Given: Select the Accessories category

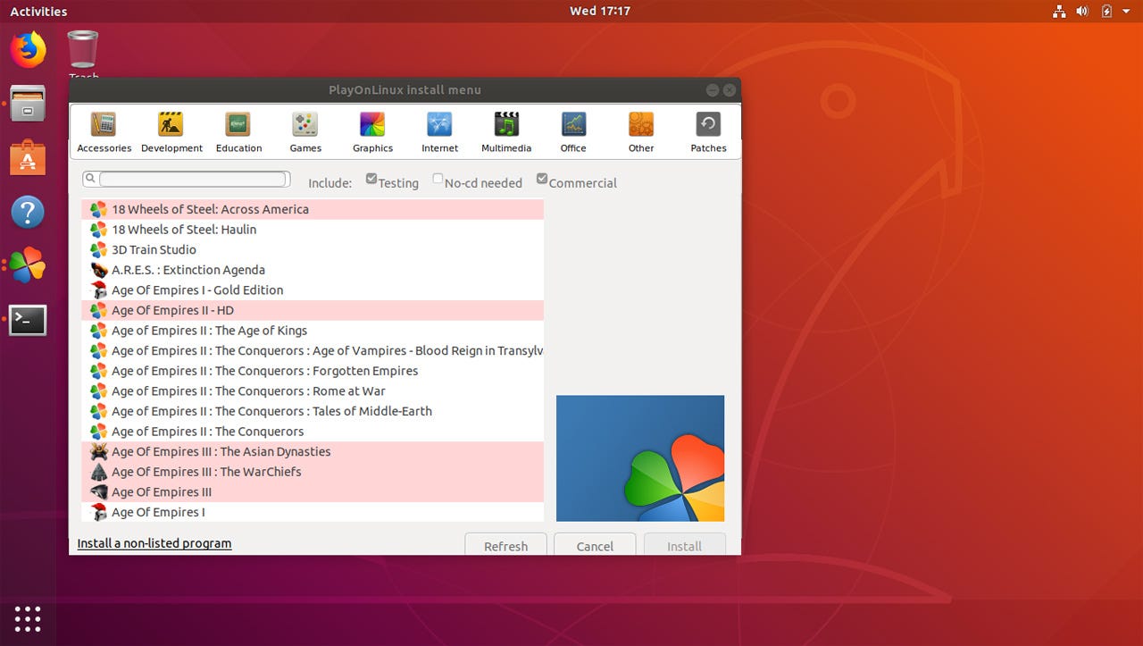Looking at the screenshot, I should (103, 130).
